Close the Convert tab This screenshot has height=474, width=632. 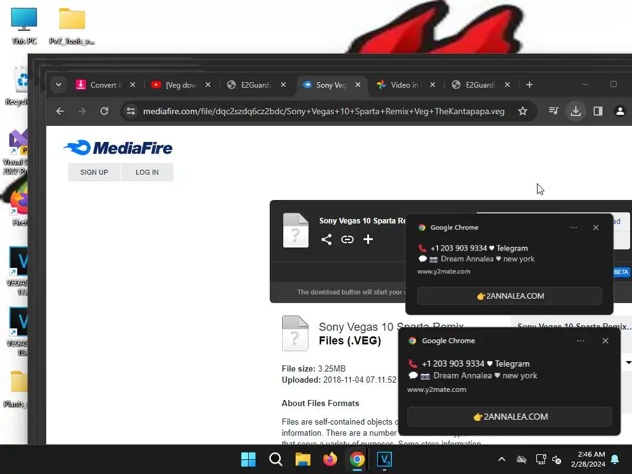click(133, 85)
